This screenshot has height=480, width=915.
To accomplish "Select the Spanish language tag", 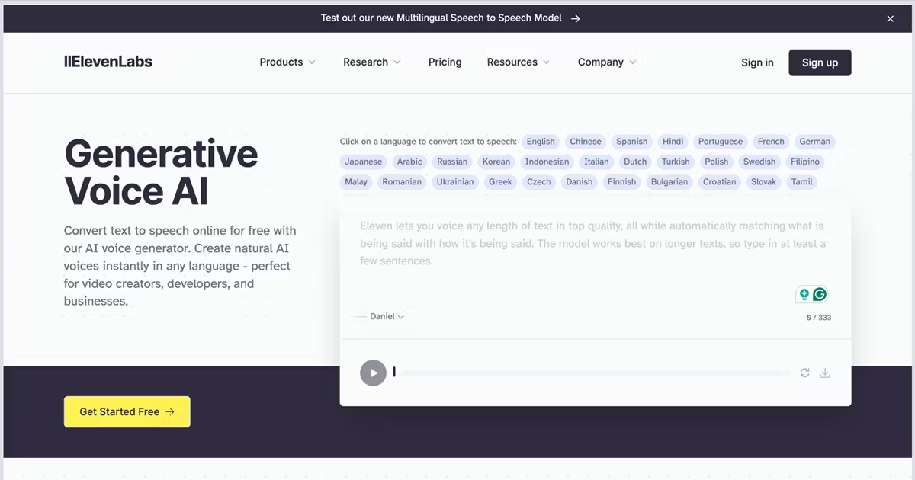I will point(631,141).
